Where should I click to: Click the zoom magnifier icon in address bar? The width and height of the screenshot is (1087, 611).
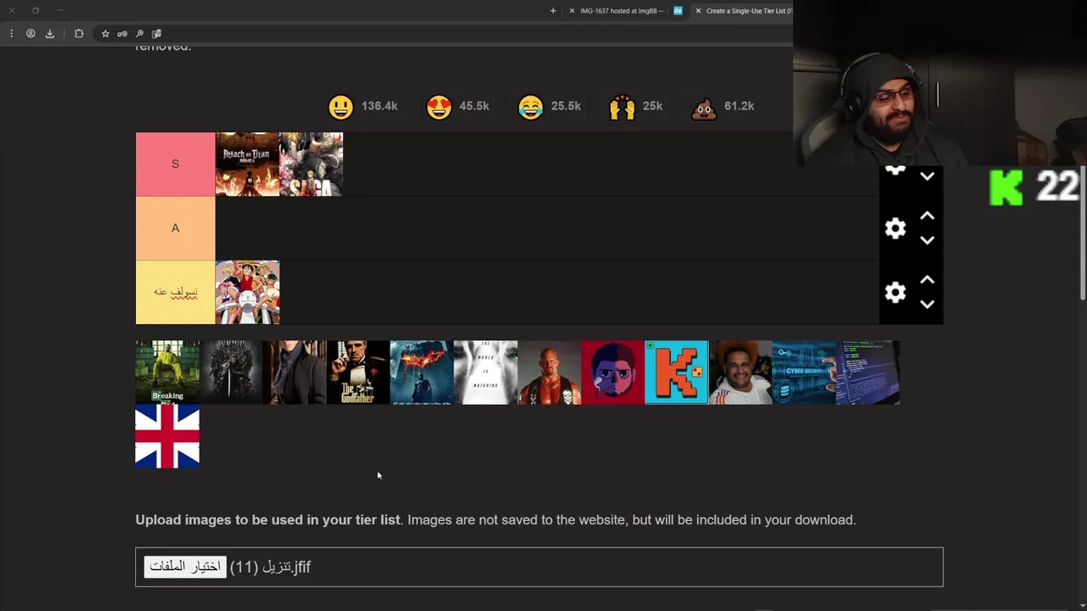click(x=139, y=34)
